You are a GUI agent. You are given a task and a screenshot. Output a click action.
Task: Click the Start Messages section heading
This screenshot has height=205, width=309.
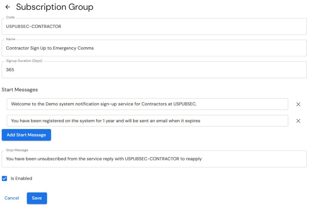pyautogui.click(x=20, y=90)
